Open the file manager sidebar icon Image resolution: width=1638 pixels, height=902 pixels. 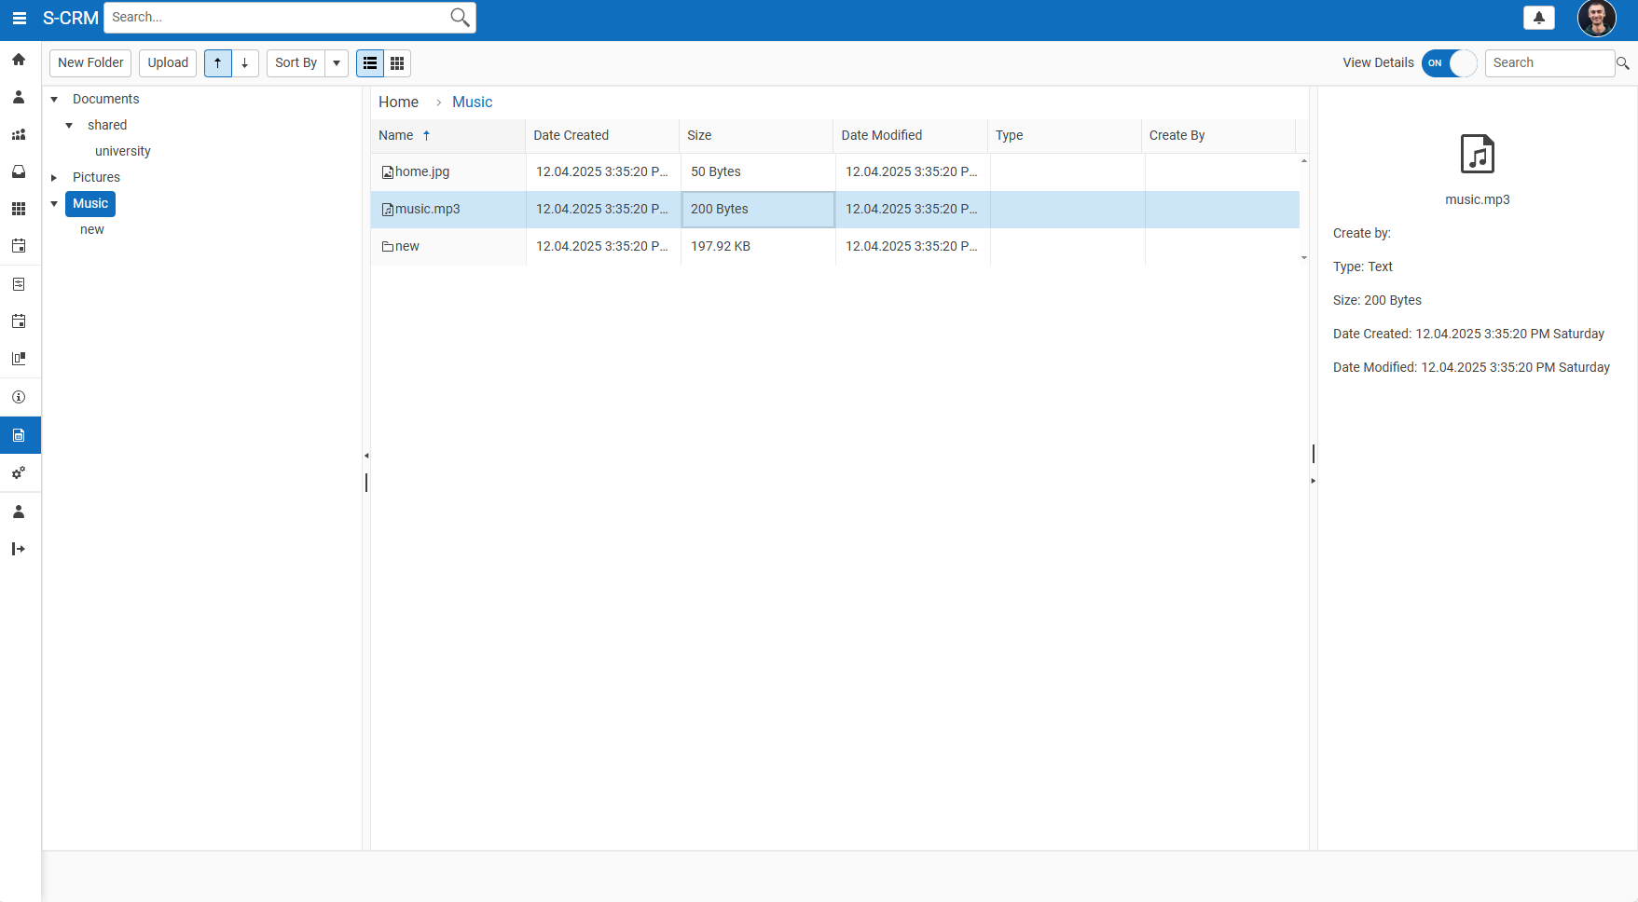[19, 435]
